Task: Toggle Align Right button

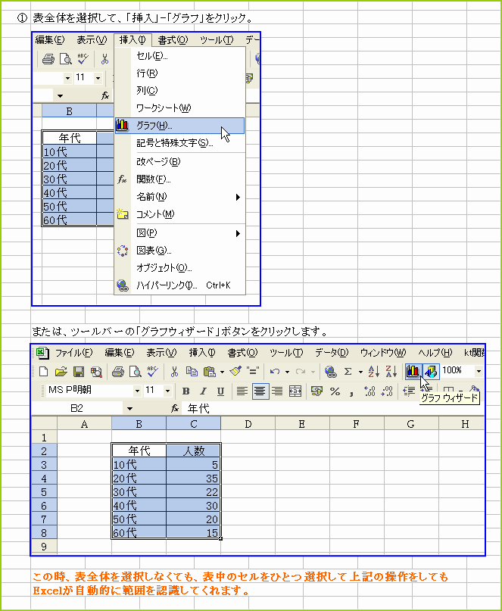Action: 277,391
